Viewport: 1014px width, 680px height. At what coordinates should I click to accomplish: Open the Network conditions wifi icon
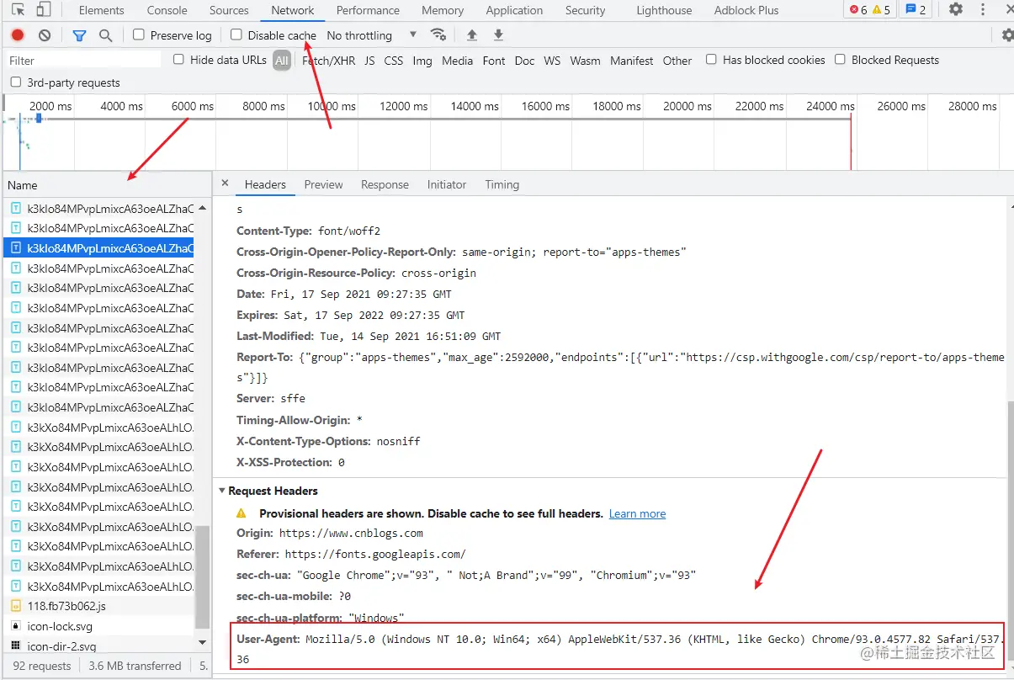coord(438,35)
